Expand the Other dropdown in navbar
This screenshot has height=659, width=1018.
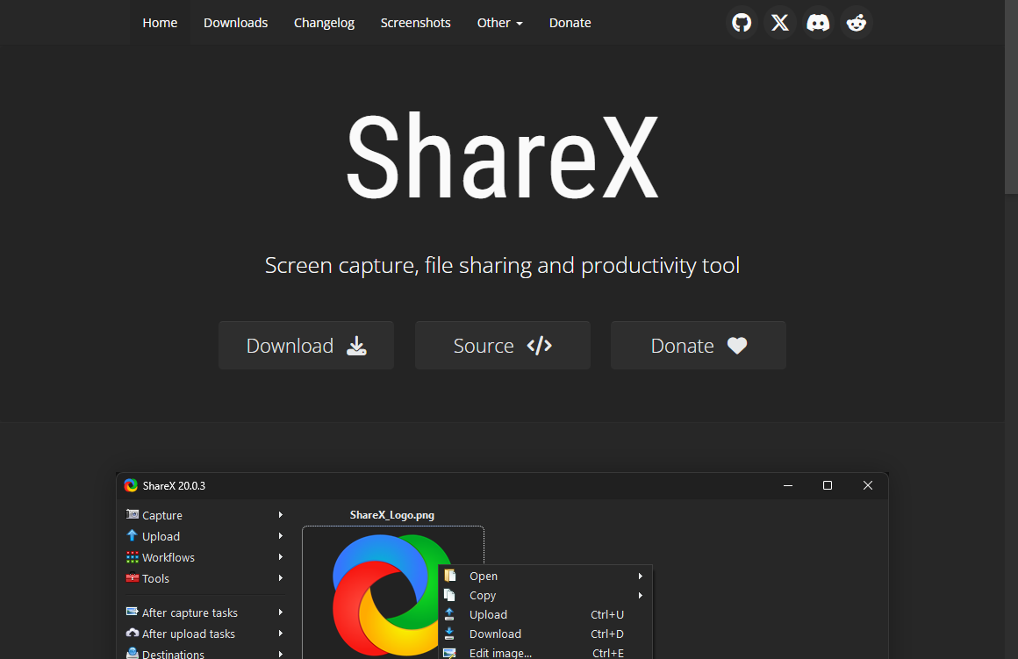499,23
